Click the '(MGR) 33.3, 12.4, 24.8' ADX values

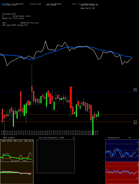(29, 23)
